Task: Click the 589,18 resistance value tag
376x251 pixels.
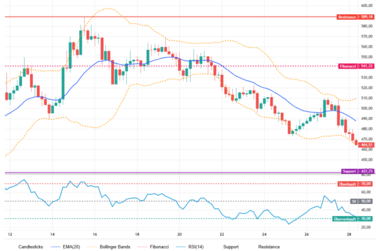Action: point(366,17)
